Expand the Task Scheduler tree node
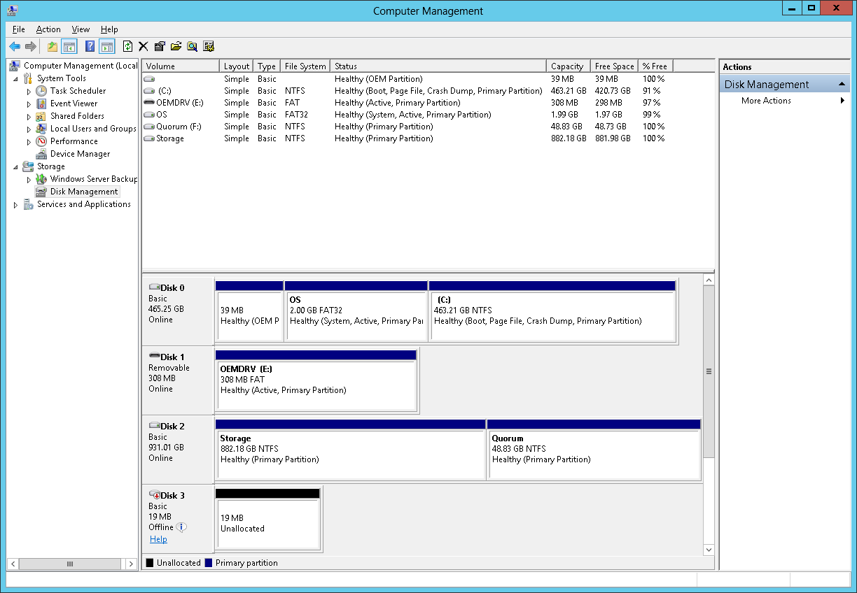 pos(29,91)
